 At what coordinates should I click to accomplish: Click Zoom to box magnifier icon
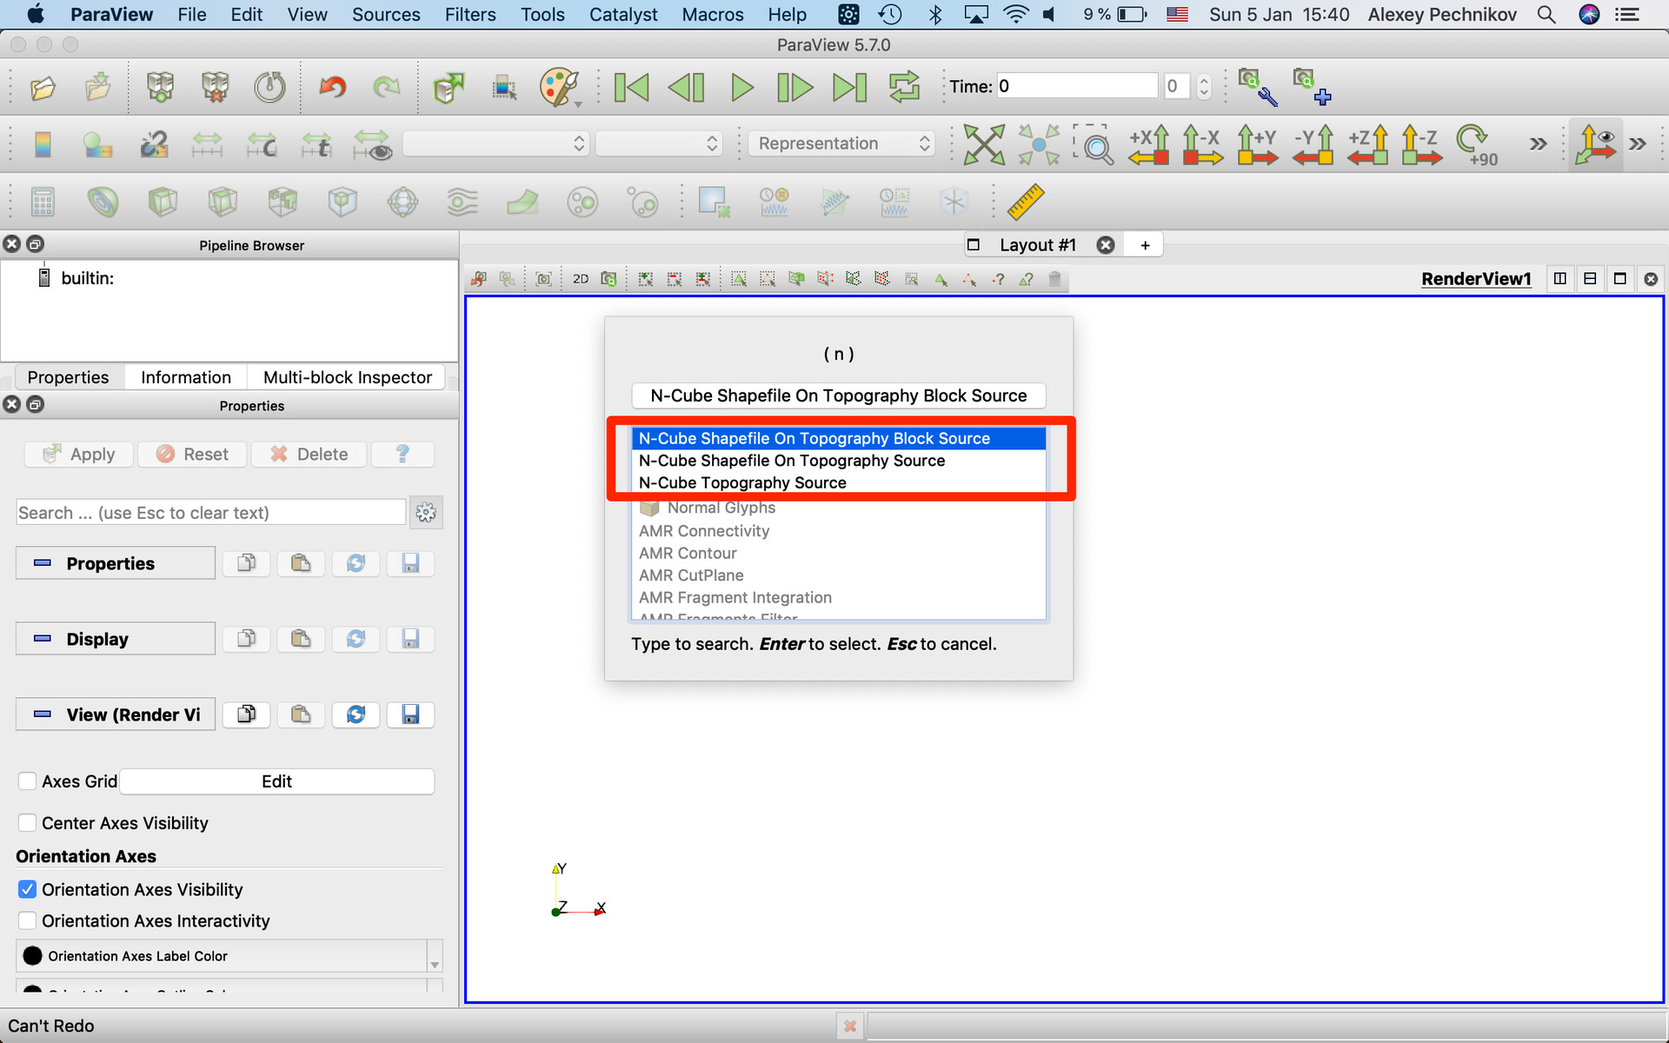pos(1094,144)
